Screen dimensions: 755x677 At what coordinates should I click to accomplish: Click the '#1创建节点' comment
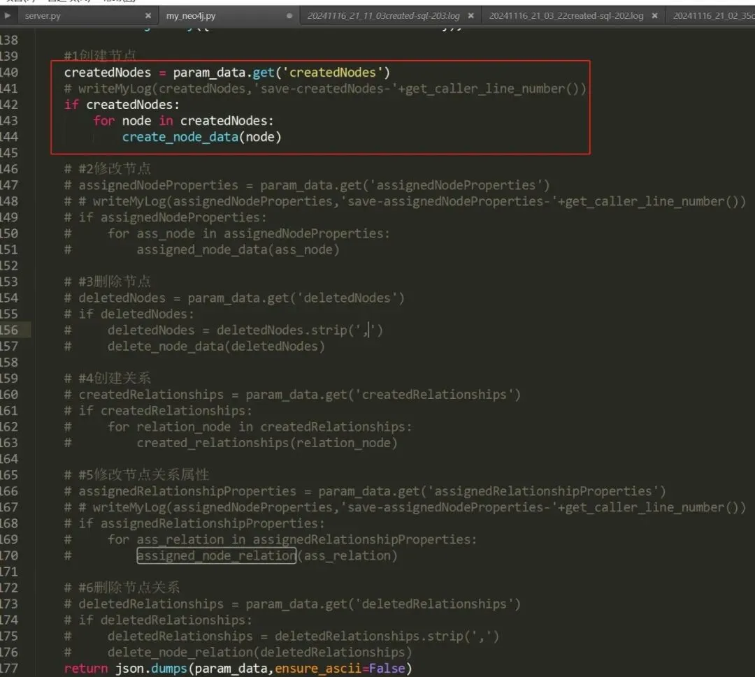100,56
